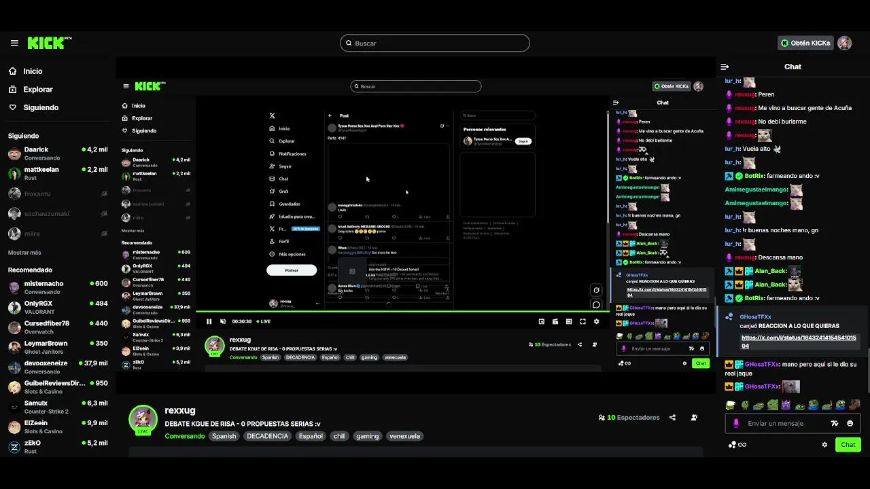Open the rexxug channel name below video
Image resolution: width=870 pixels, height=489 pixels.
coord(180,410)
